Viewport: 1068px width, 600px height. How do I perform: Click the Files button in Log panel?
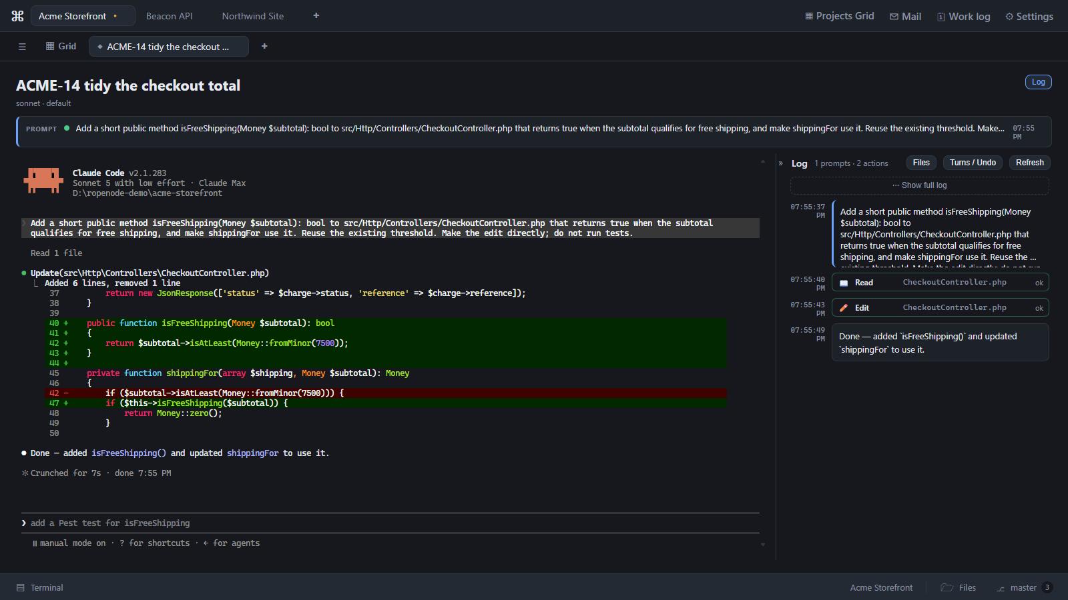tap(921, 163)
